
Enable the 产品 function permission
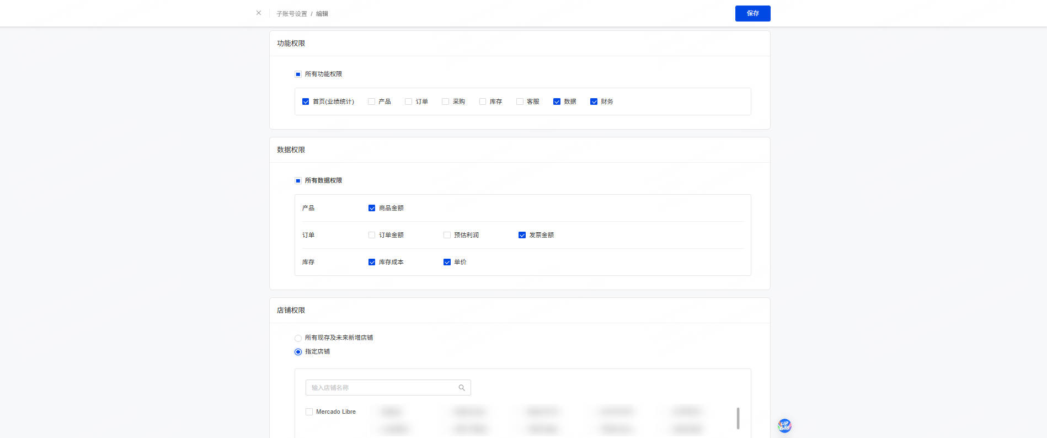[x=371, y=102]
